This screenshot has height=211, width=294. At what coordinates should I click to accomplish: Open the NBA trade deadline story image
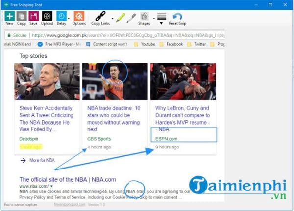115,82
